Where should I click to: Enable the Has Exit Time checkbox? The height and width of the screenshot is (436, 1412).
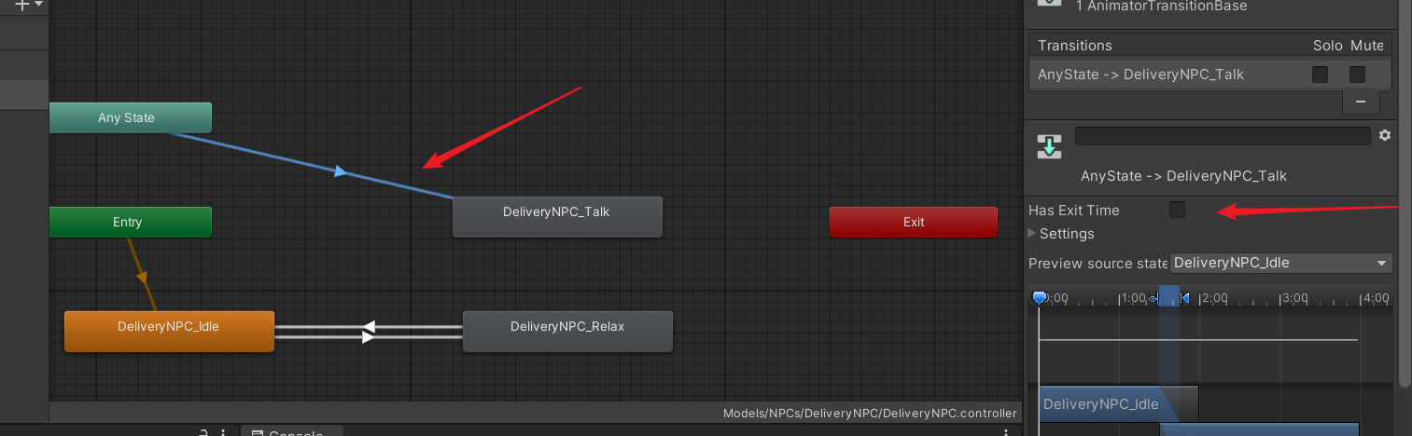pyautogui.click(x=1177, y=210)
